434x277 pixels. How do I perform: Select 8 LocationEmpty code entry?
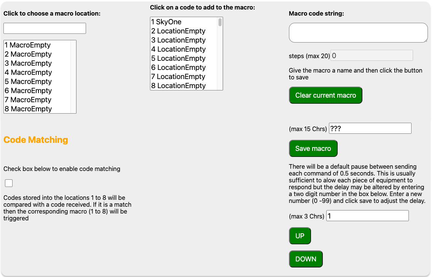(178, 86)
